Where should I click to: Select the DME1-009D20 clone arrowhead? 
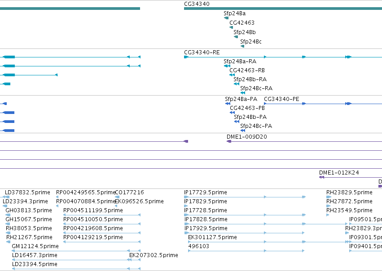tap(229, 141)
